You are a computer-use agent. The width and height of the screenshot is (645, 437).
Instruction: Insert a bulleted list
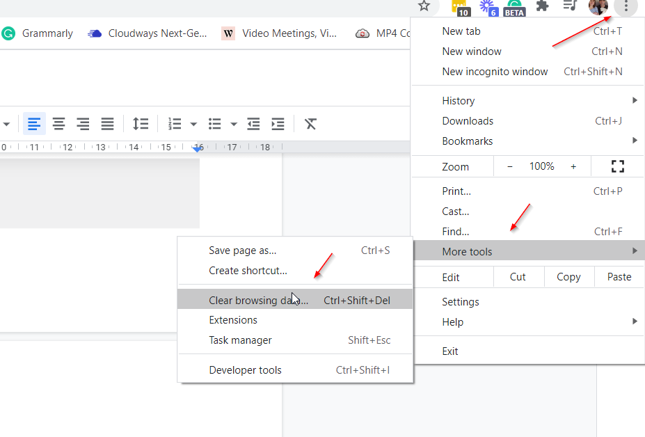215,123
